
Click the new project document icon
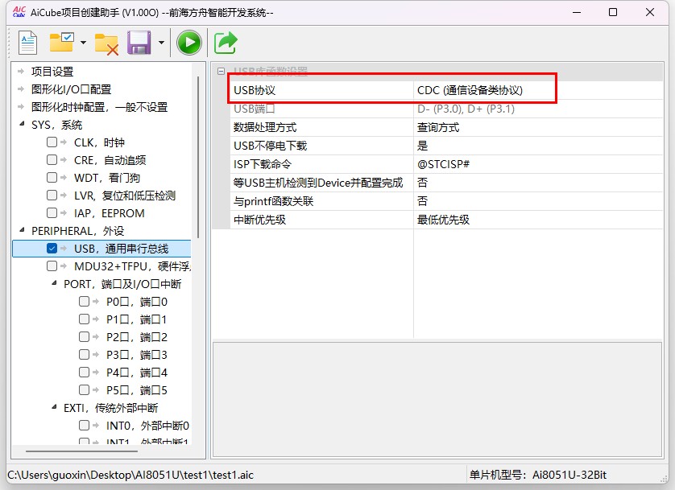click(x=28, y=43)
